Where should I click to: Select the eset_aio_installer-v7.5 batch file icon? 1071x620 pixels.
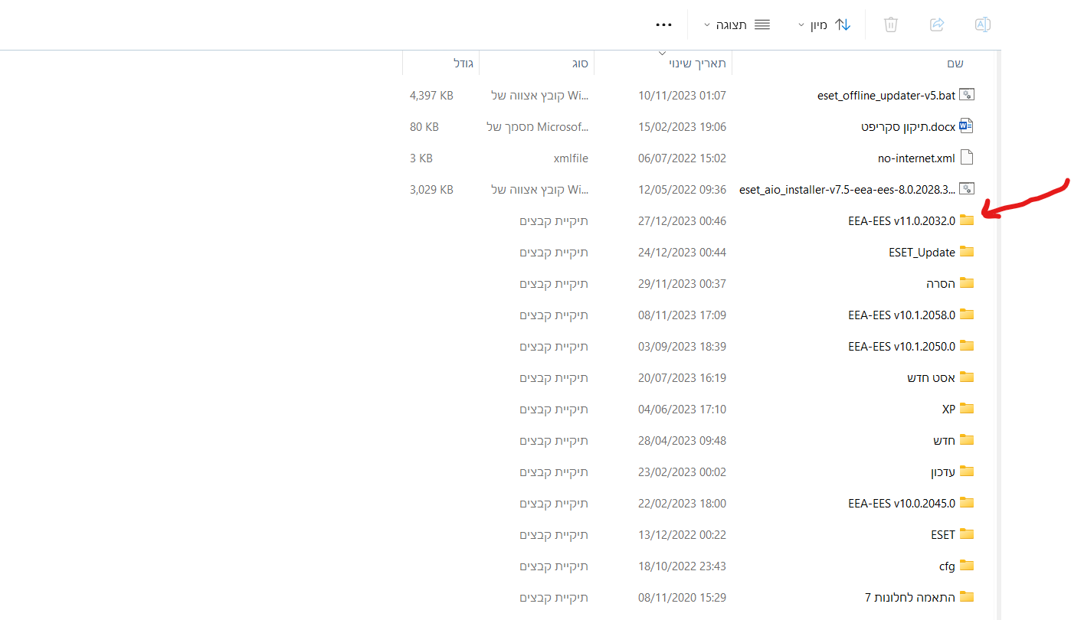(967, 189)
